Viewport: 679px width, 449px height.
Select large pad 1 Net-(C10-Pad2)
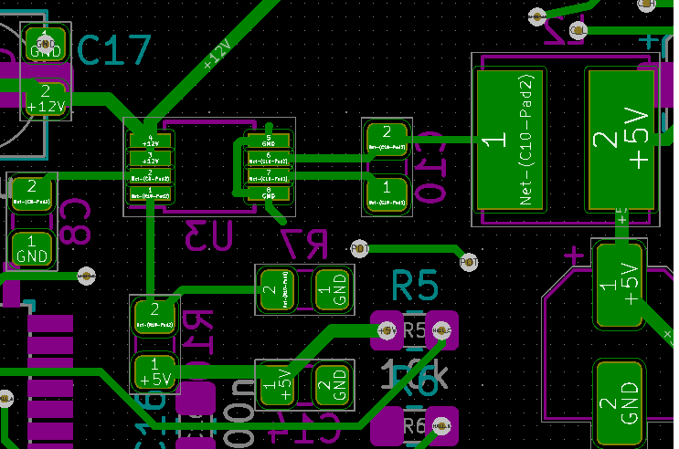[x=510, y=141]
